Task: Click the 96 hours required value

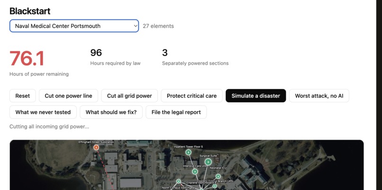Action: point(96,53)
